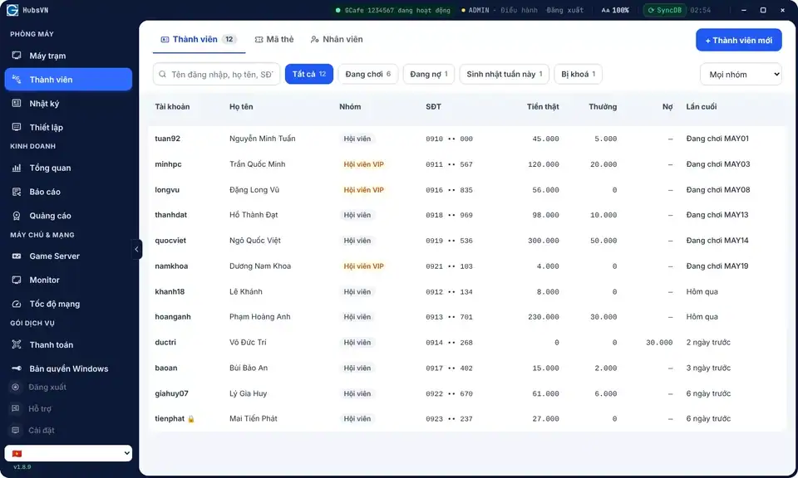This screenshot has width=798, height=478.
Task: Open Tổng quan business overview
Action: [x=68, y=168]
